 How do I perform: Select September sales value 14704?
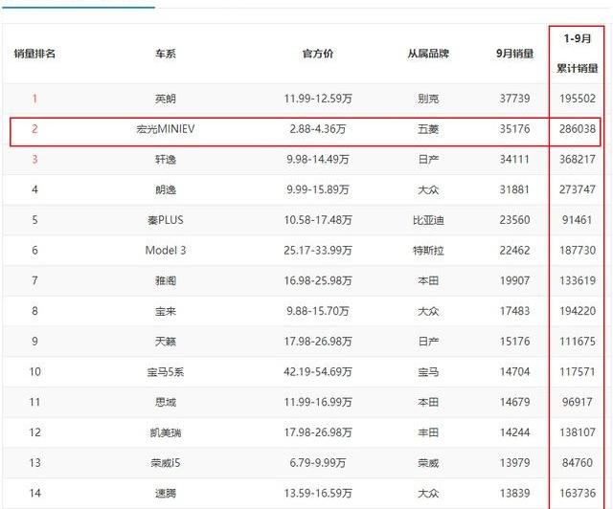[515, 372]
